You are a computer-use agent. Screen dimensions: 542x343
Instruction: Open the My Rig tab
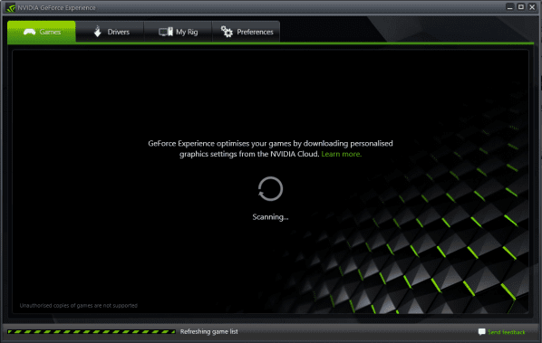point(178,32)
